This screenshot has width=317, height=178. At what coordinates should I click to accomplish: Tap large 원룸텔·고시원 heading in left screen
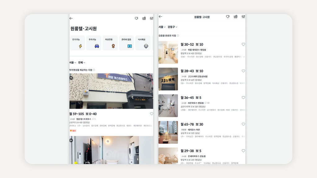coord(84,28)
